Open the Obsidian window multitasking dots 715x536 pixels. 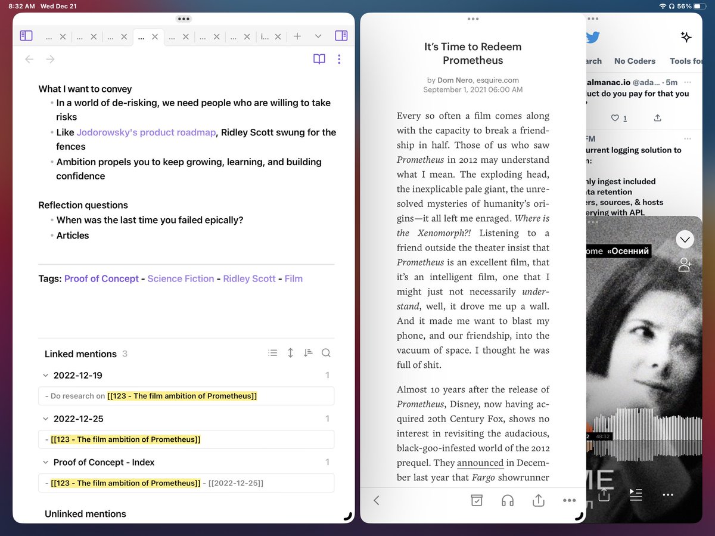coord(184,19)
